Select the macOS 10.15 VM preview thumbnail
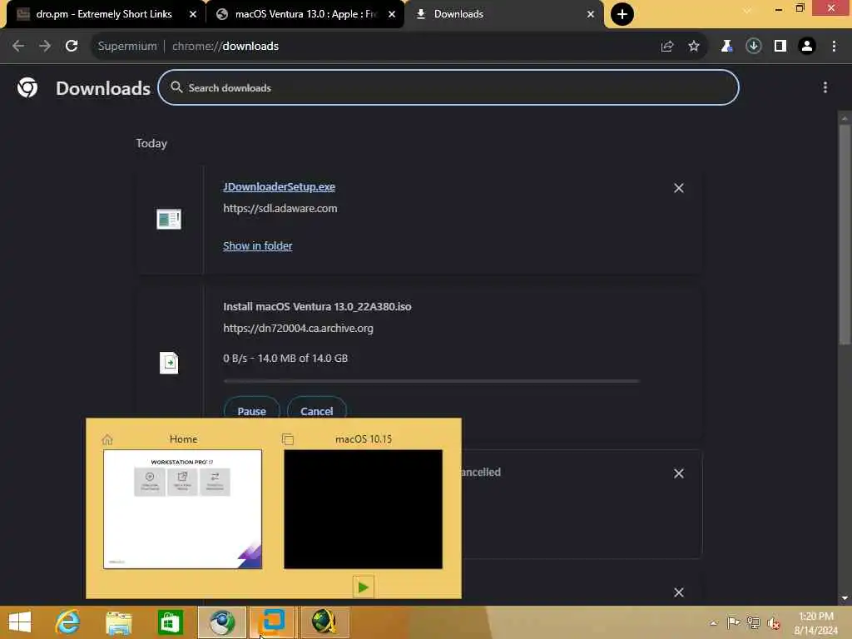The width and height of the screenshot is (852, 639). click(x=363, y=509)
